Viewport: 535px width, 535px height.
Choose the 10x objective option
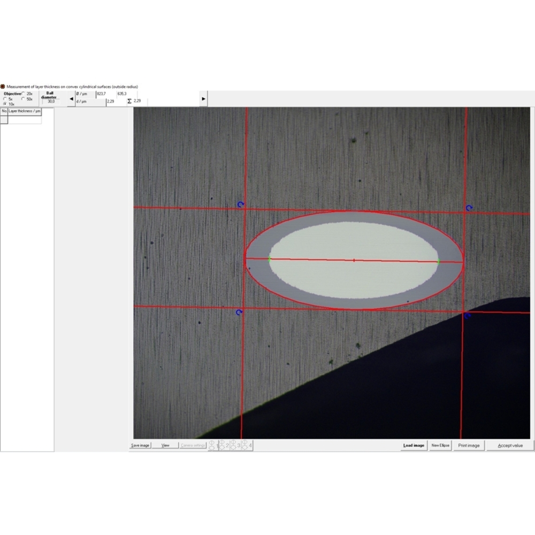[x=5, y=104]
